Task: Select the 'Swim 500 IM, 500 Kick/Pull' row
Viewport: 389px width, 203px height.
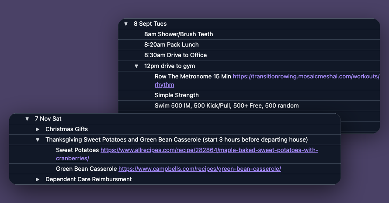Action: tap(249, 105)
